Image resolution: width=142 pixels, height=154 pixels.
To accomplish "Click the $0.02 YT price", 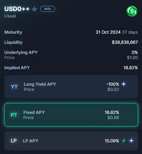I will [x=113, y=89].
